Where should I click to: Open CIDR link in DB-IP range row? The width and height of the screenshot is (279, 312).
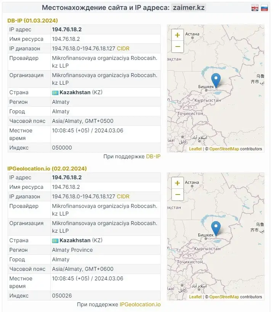(123, 48)
